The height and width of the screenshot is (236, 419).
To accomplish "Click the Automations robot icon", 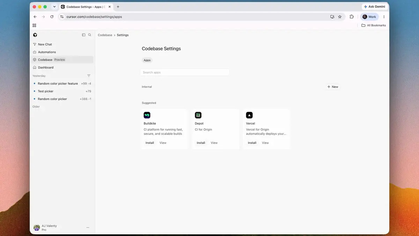I will tap(35, 52).
